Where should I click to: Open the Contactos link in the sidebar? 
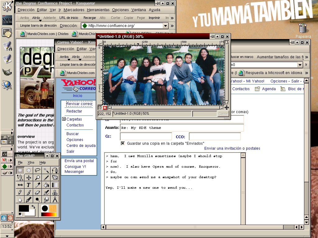tap(75, 125)
